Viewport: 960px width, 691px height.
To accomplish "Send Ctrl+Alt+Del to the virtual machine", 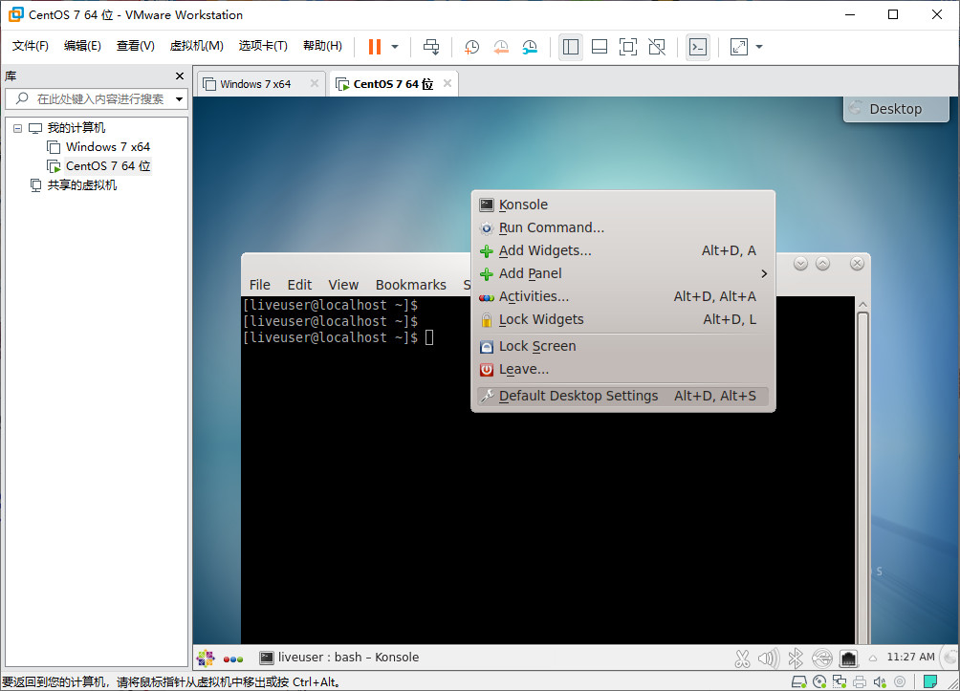I will (431, 47).
